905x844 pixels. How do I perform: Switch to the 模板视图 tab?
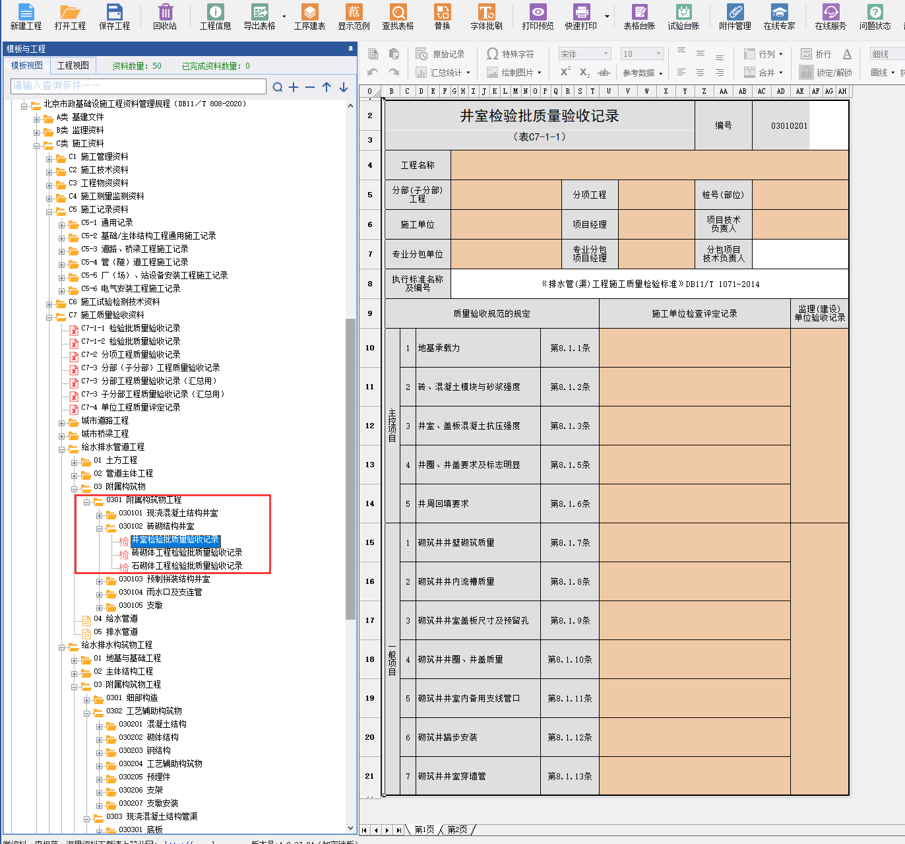point(27,65)
